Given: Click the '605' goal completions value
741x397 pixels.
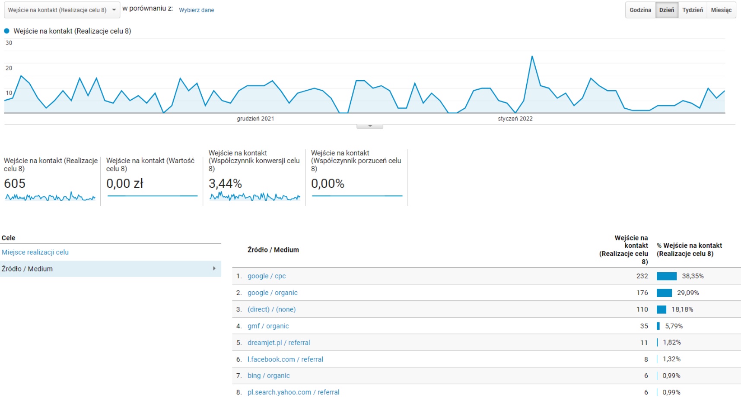Looking at the screenshot, I should pyautogui.click(x=15, y=184).
